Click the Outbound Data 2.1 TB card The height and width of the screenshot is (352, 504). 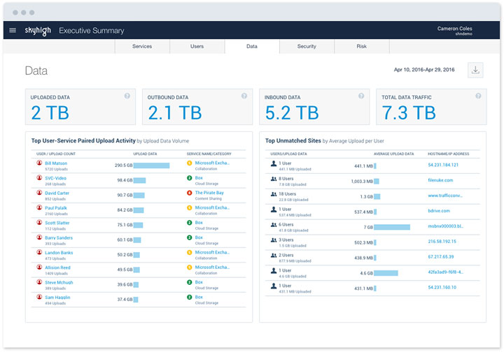coord(197,107)
